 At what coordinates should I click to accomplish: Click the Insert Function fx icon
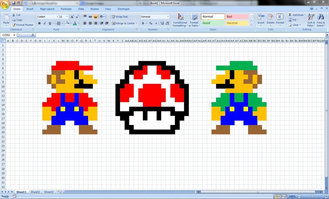(33, 35)
